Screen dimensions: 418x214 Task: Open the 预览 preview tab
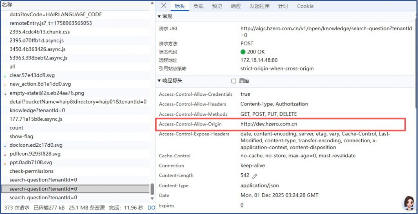pos(217,6)
